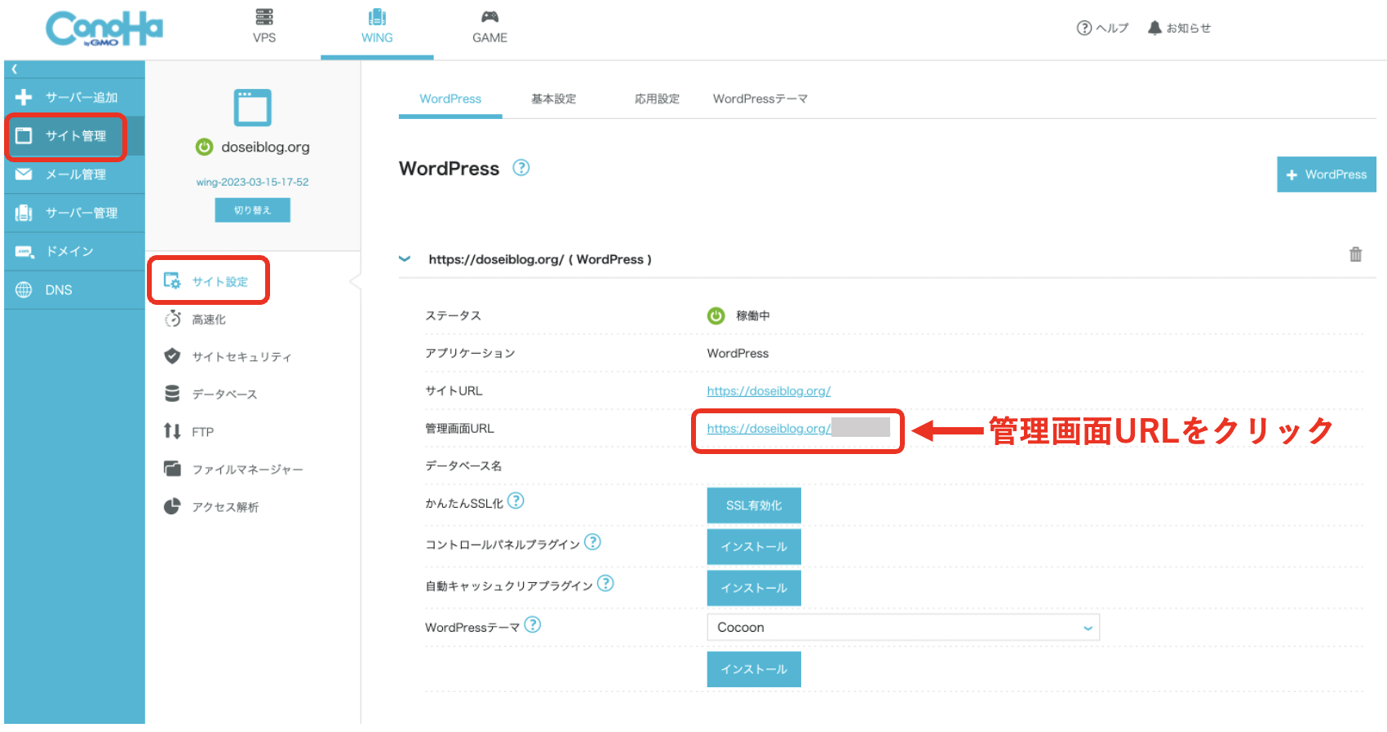Open help via the question mark icon
1387x732 pixels.
point(1084,28)
